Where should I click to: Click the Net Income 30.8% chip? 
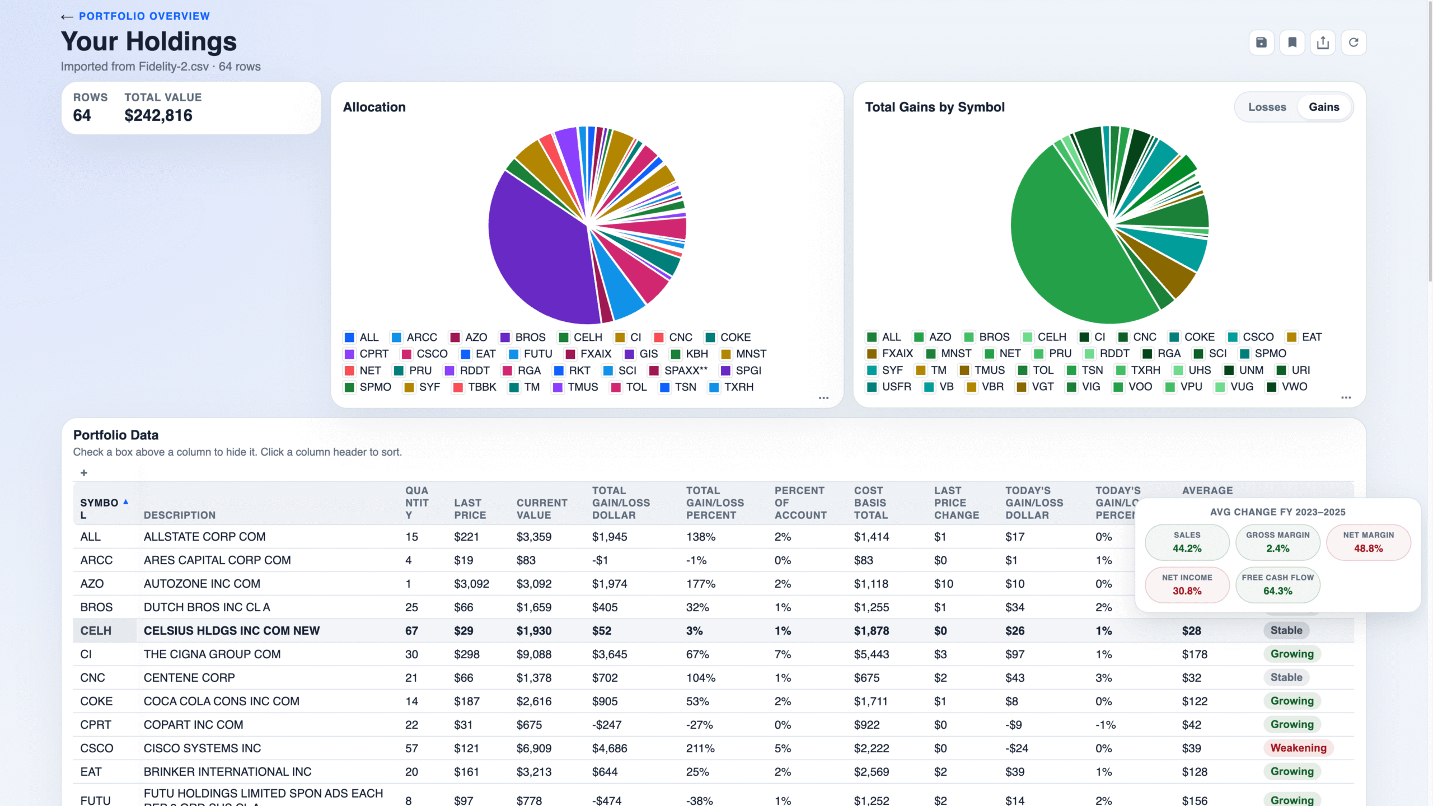click(x=1187, y=585)
